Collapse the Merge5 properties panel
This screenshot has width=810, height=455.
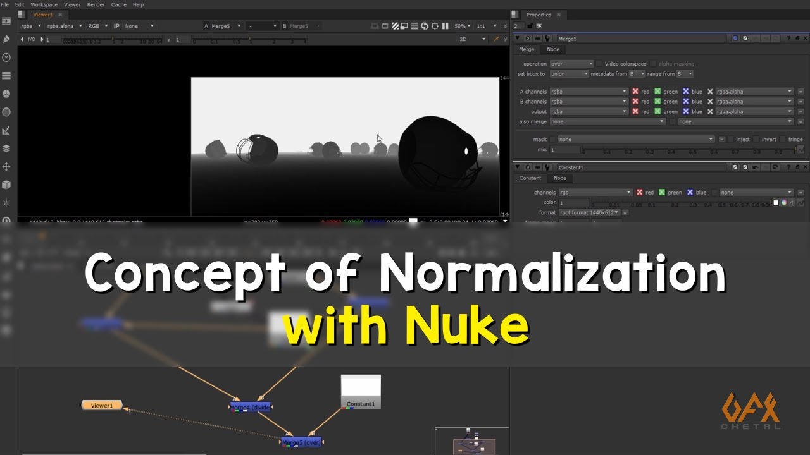click(x=518, y=39)
